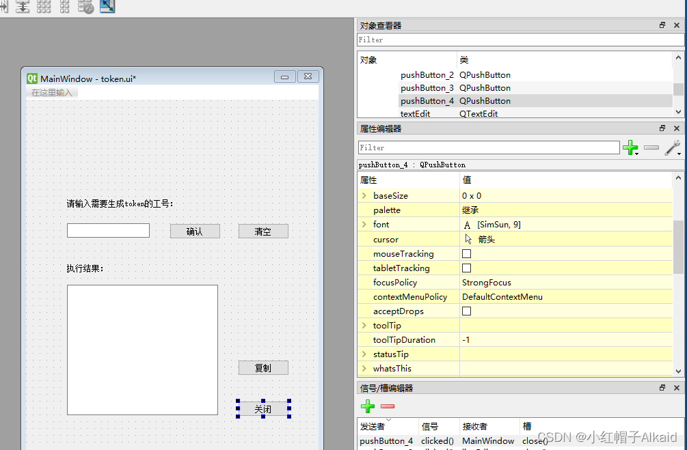Focus the property editor Filter field

[489, 147]
